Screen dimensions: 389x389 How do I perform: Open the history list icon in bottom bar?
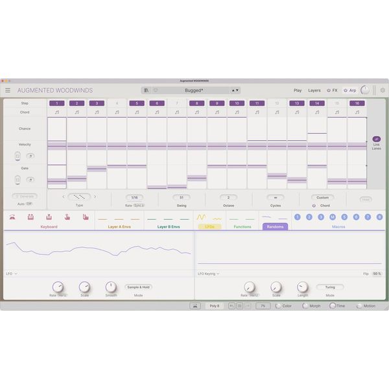pyautogui.click(x=240, y=306)
